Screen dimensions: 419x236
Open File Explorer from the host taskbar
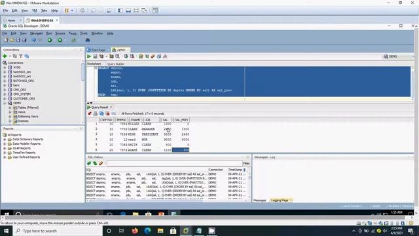160,231
